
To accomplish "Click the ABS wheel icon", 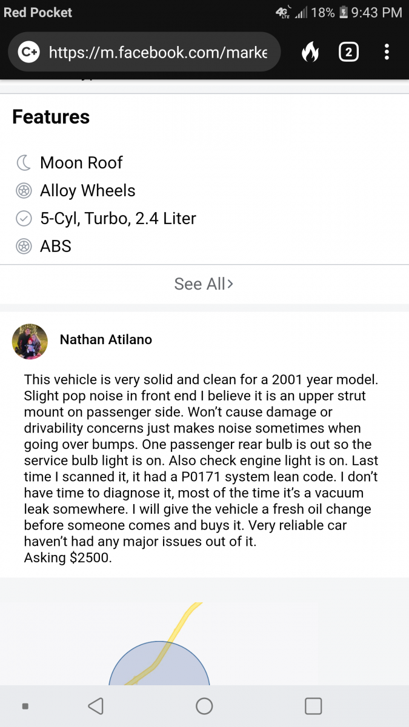I will (24, 246).
